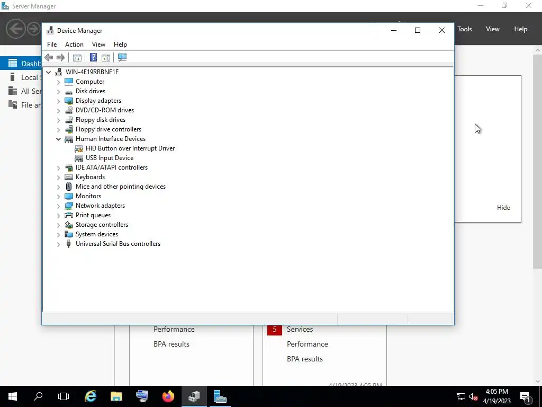Click Services link with red 5 badge
The height and width of the screenshot is (407, 542).
[x=300, y=330]
